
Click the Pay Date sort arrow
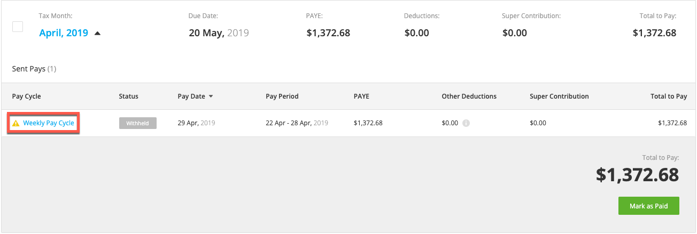(x=211, y=96)
